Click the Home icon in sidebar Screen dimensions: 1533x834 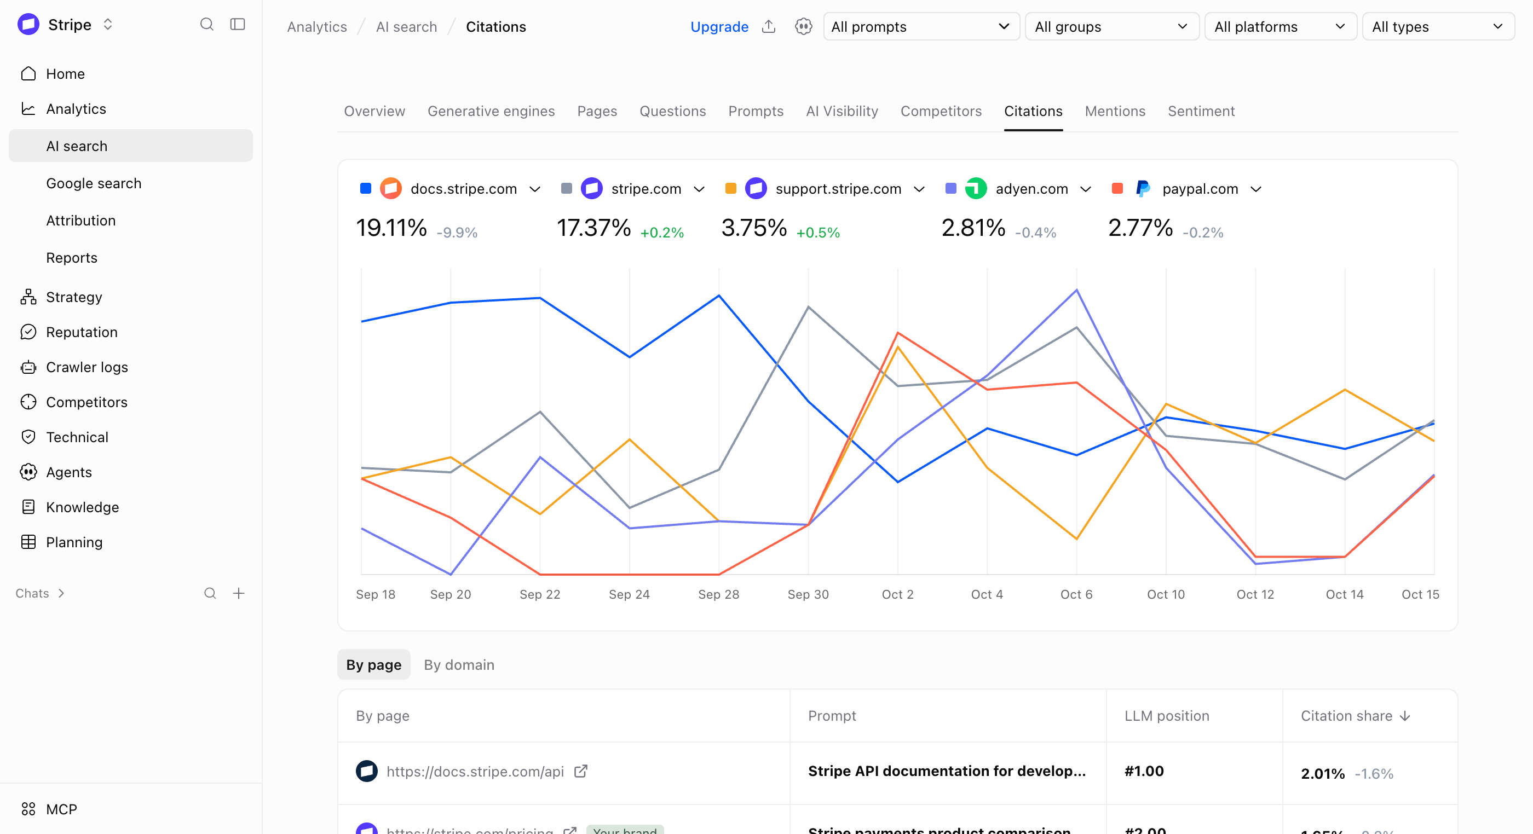point(28,74)
